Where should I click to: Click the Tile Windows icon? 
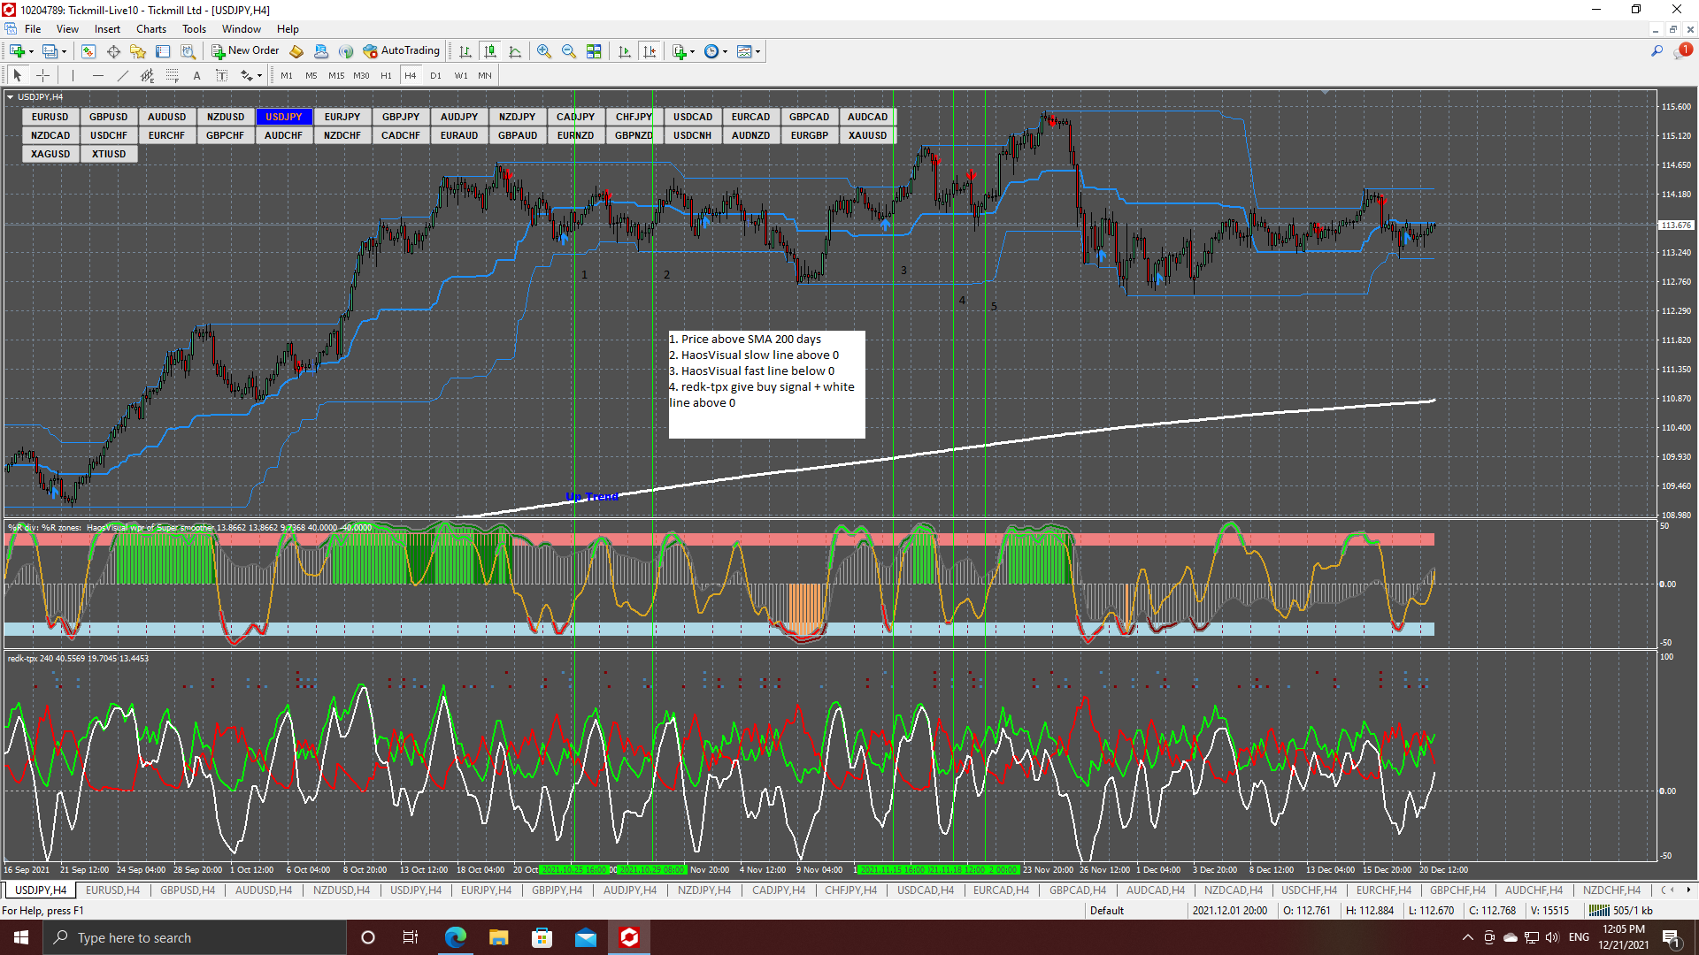[x=594, y=51]
